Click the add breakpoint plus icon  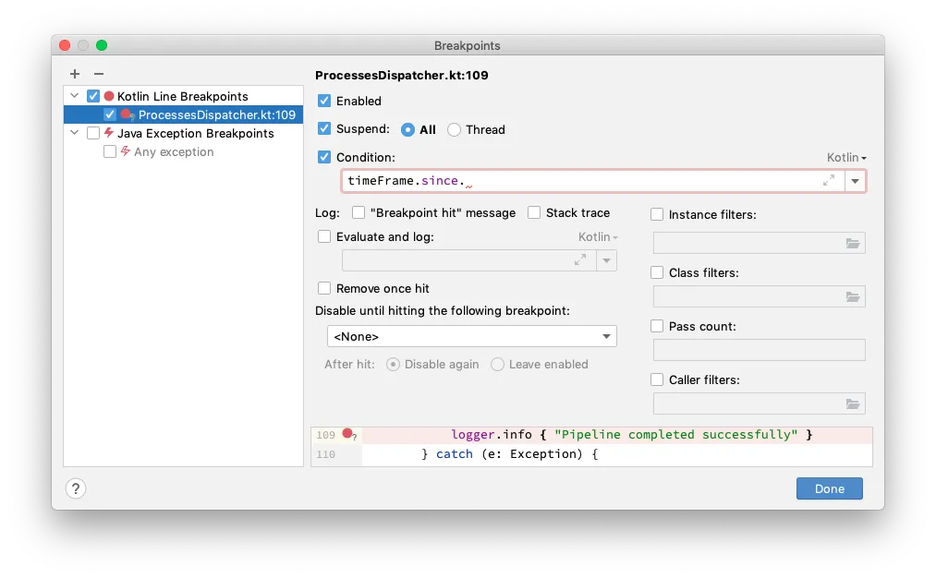[x=75, y=74]
